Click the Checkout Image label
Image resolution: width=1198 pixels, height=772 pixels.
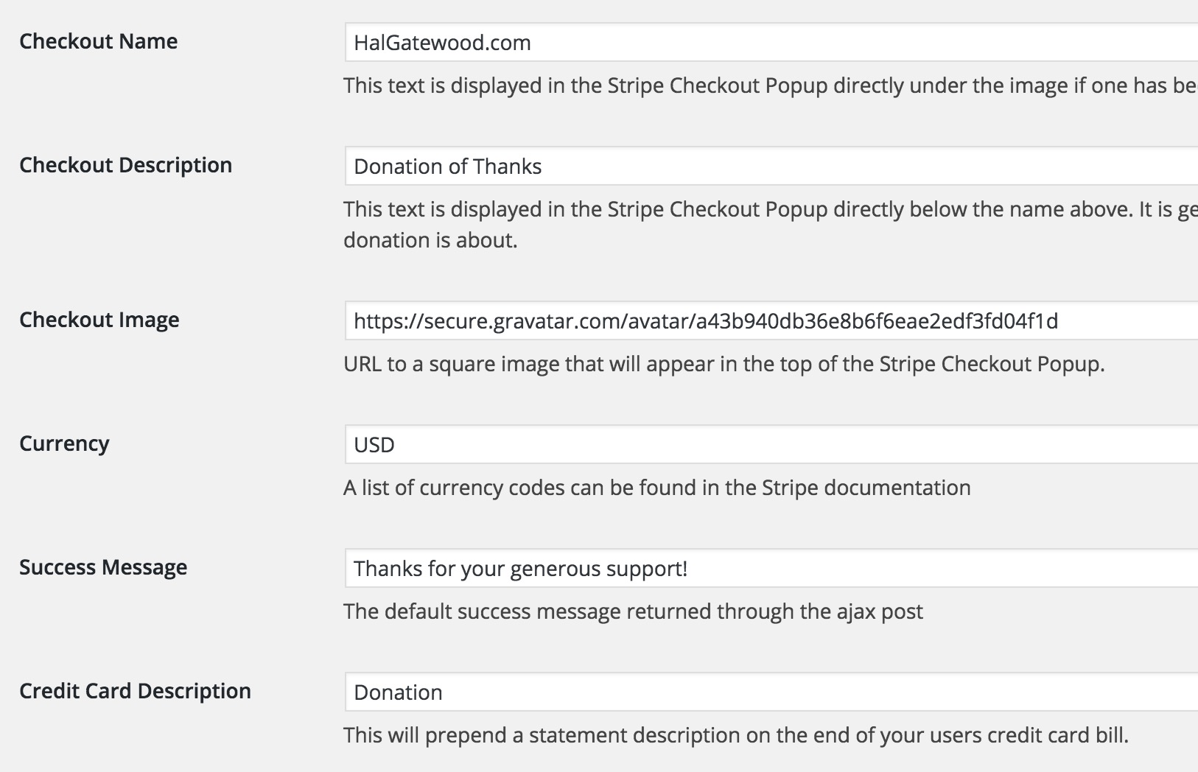(99, 320)
